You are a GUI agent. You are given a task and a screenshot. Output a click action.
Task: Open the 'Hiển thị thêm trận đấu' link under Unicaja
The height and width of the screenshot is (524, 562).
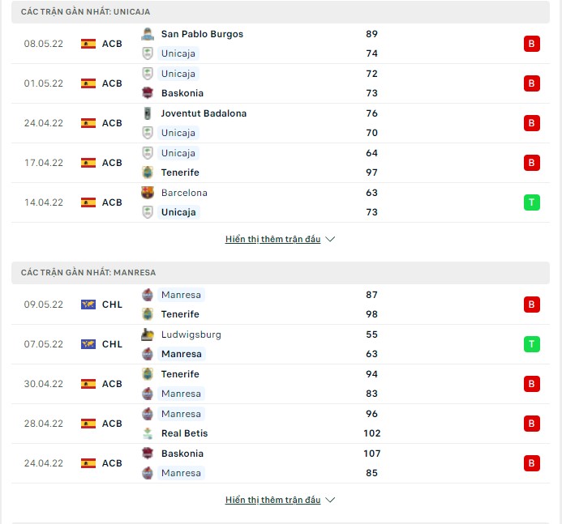(x=272, y=239)
